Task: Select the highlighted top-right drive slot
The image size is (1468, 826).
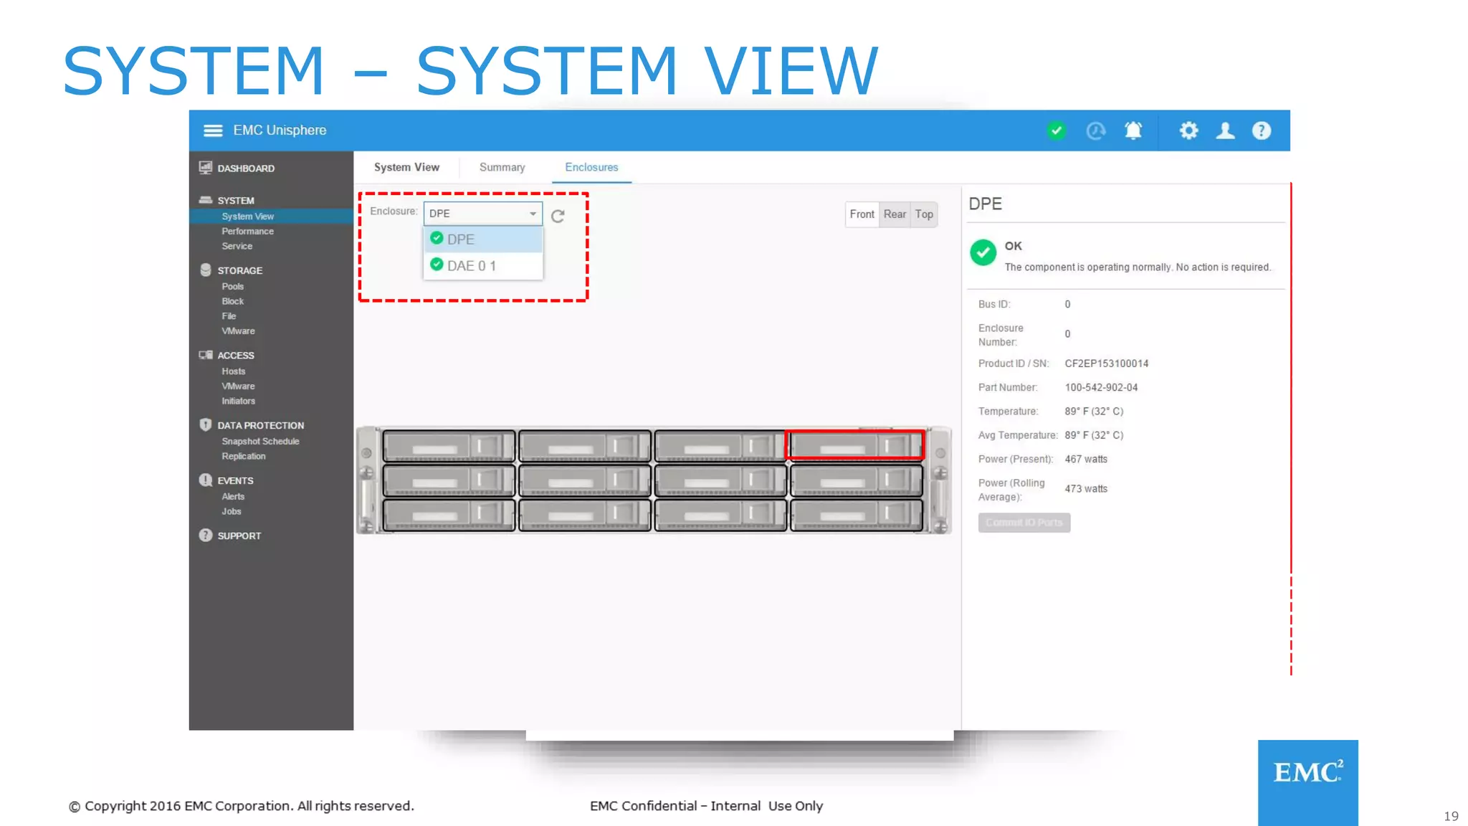Action: (855, 445)
